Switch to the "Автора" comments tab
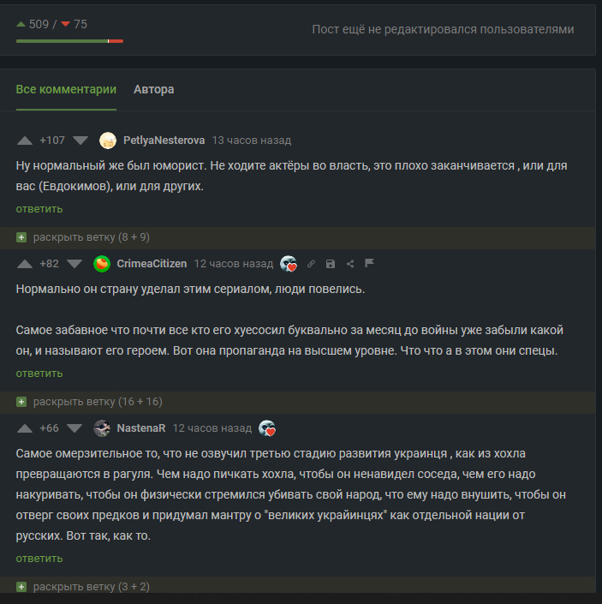The height and width of the screenshot is (604, 602). coord(154,89)
